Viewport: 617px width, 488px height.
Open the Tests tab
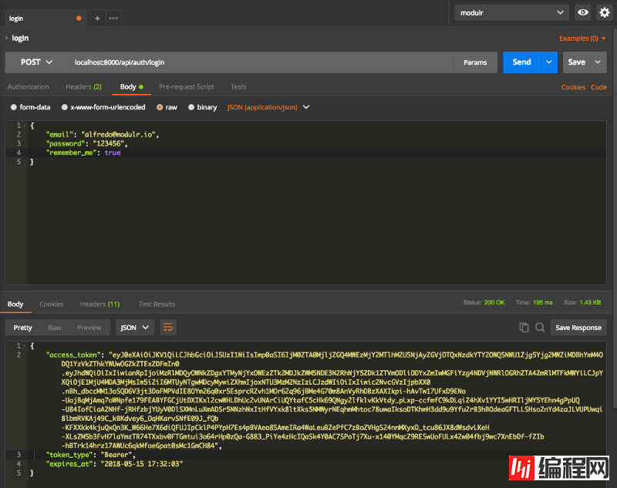point(238,86)
